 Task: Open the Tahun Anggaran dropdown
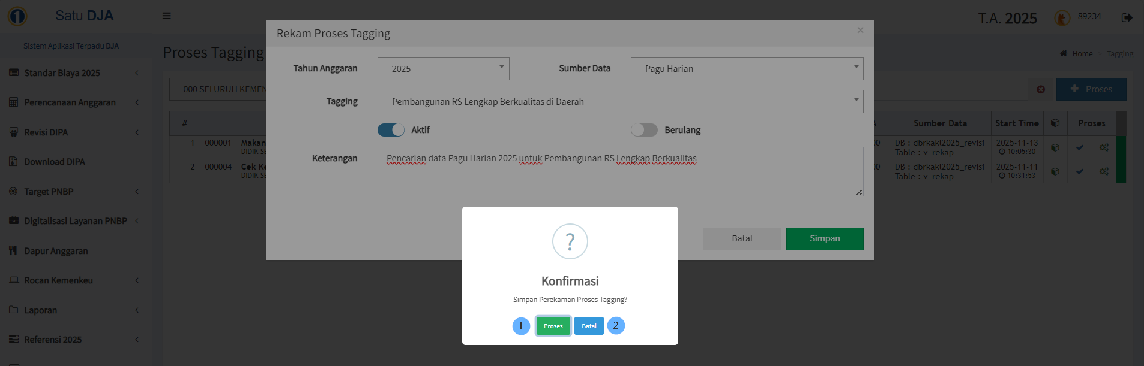(x=443, y=69)
